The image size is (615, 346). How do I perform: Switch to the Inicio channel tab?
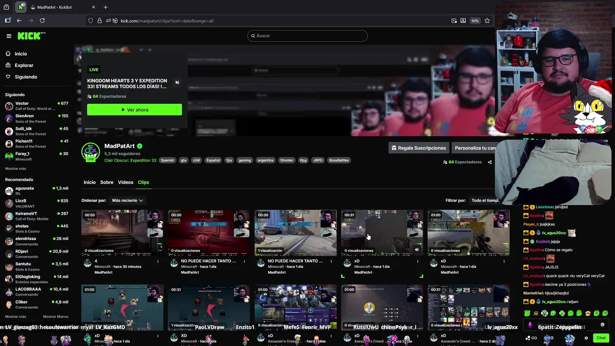pyautogui.click(x=89, y=182)
